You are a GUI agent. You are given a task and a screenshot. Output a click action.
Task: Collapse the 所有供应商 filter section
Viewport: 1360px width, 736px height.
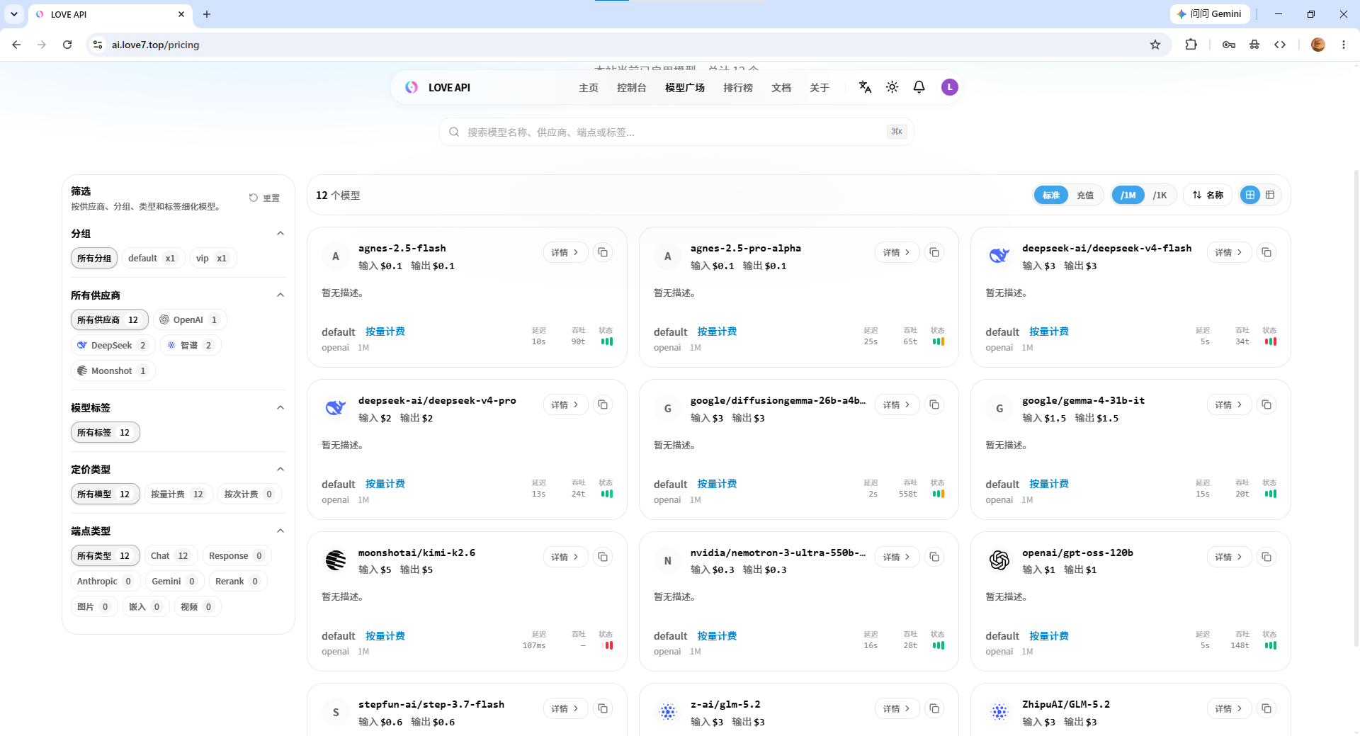pyautogui.click(x=280, y=295)
